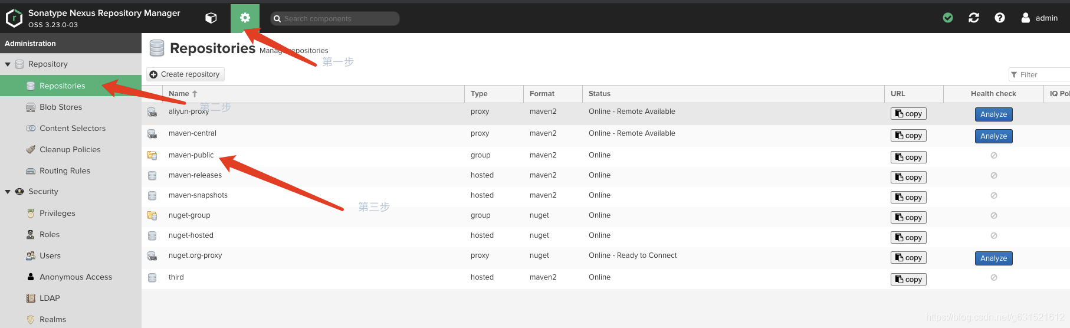
Task: Click the nuget-group folder icon
Action: (152, 216)
